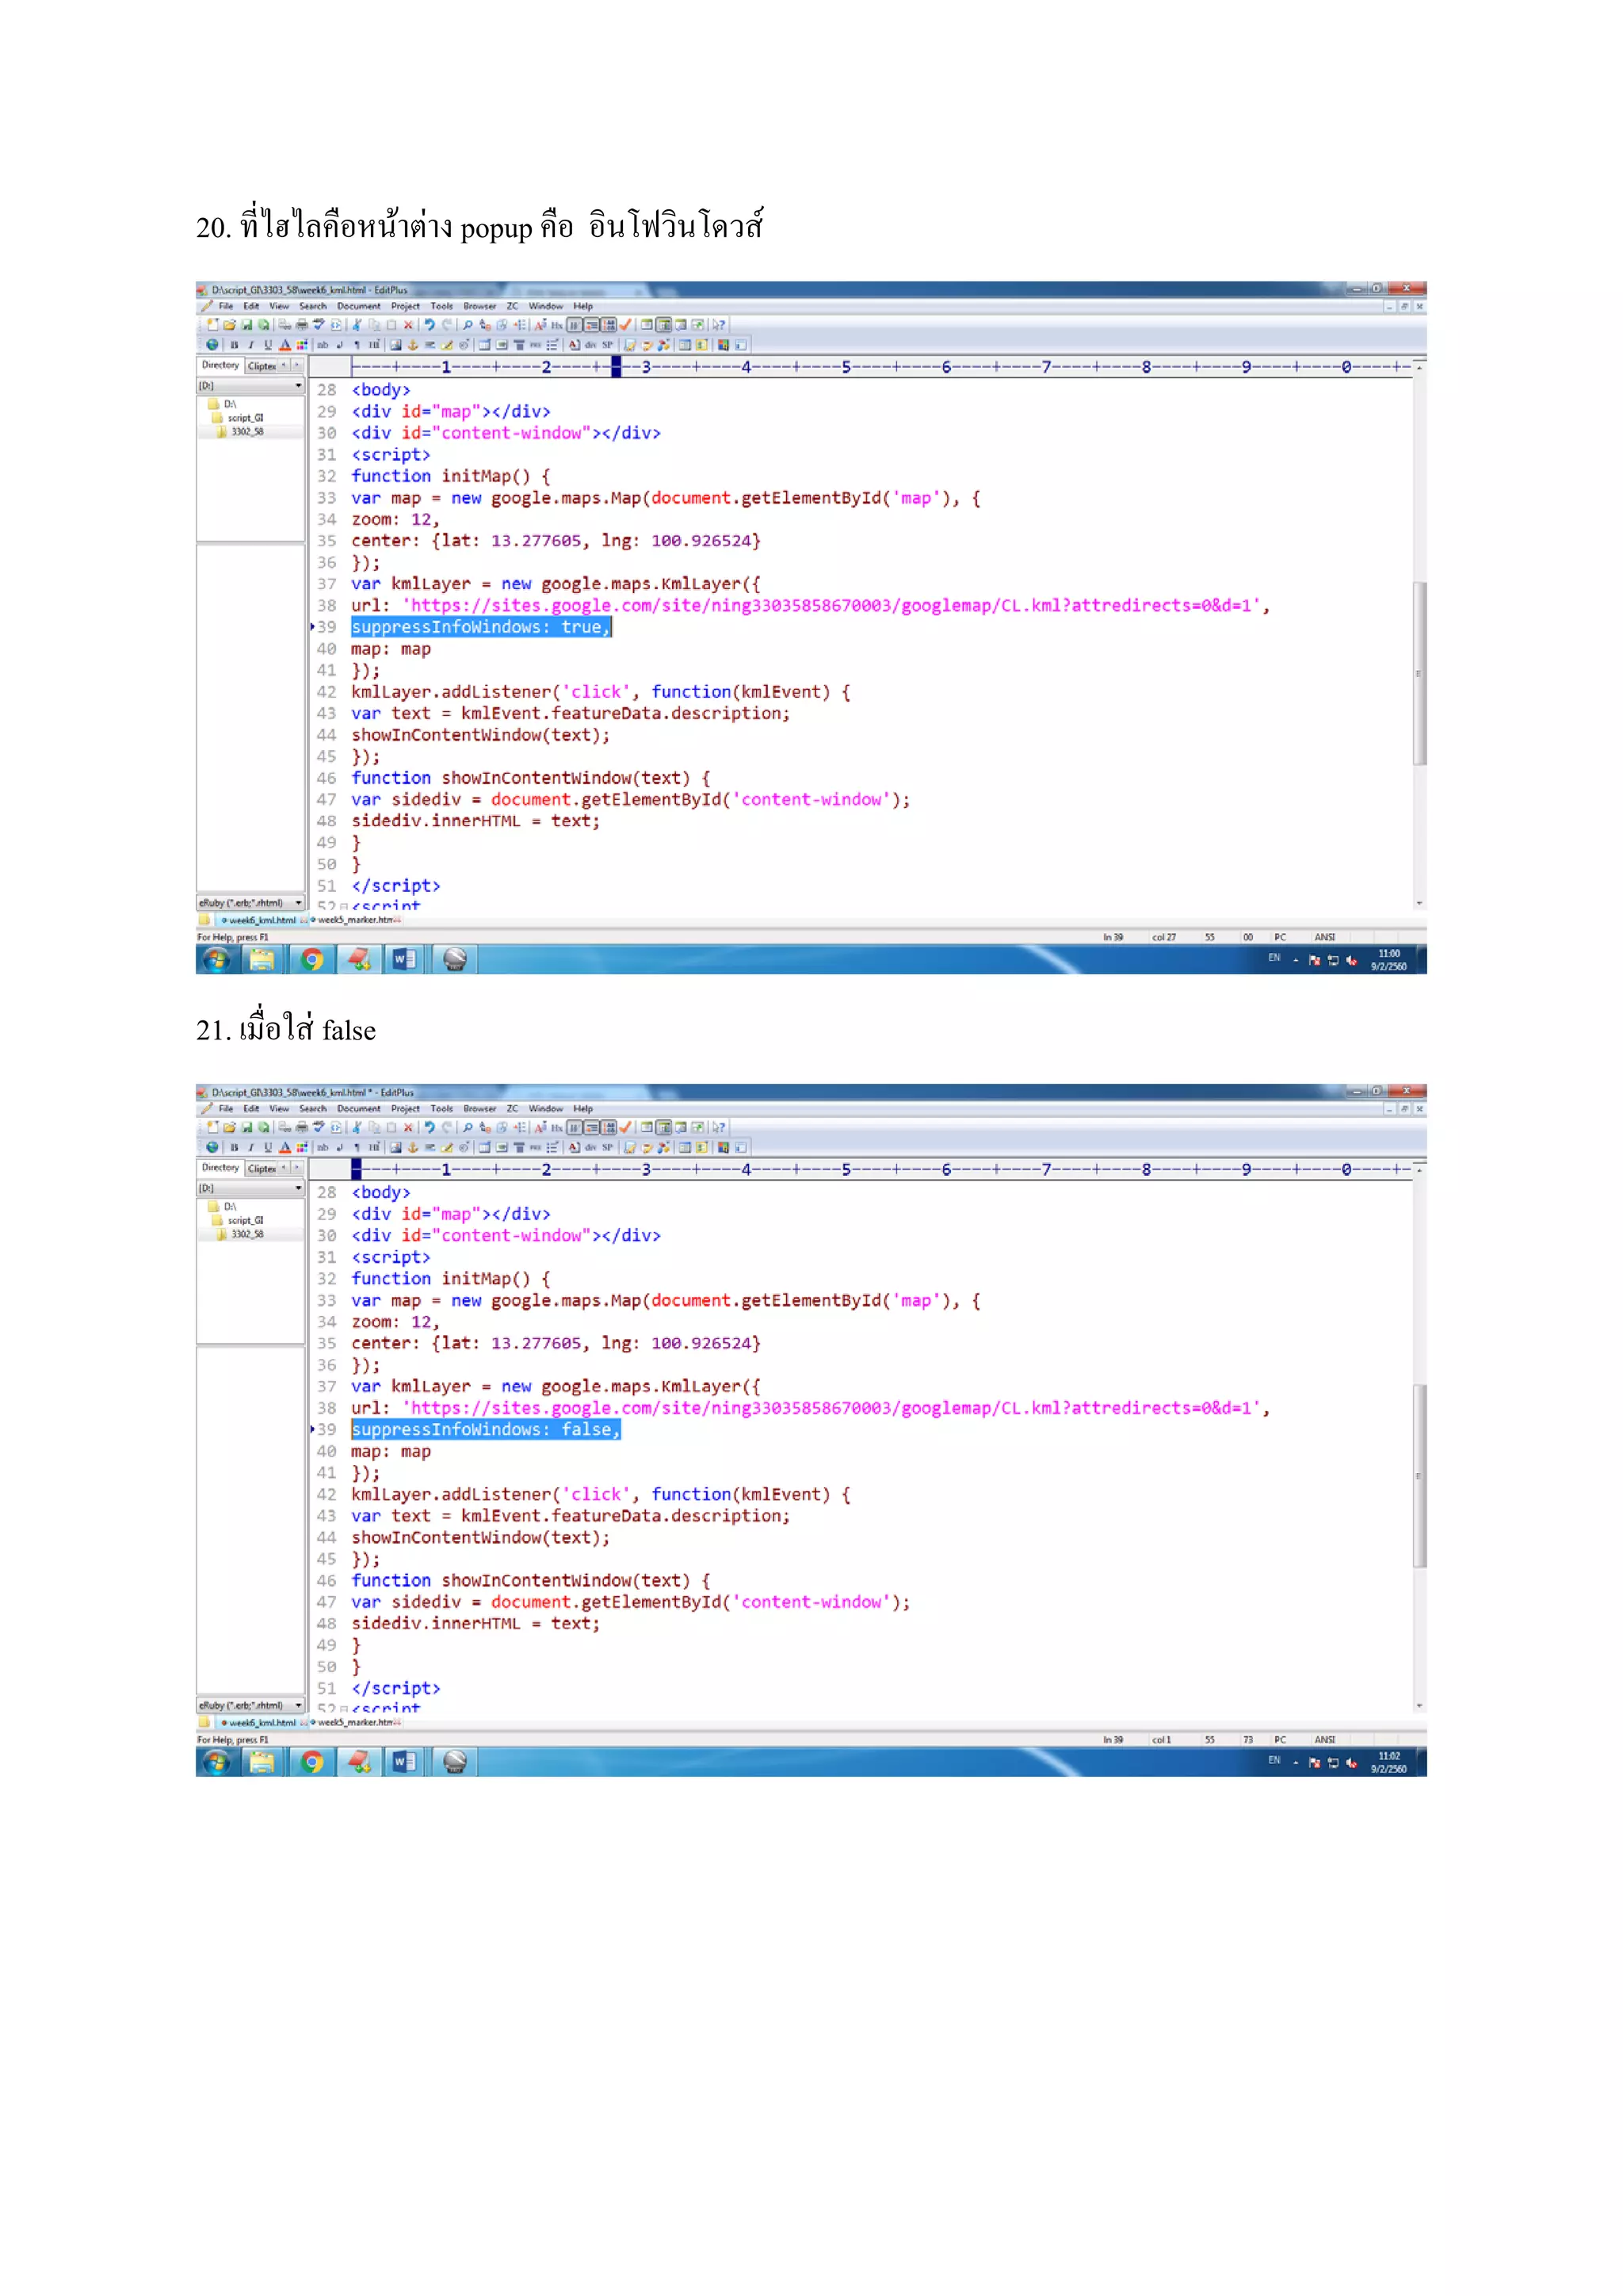The width and height of the screenshot is (1623, 2296).
Task: Click highlighted suppressInfoWindows: true line
Action: (481, 627)
